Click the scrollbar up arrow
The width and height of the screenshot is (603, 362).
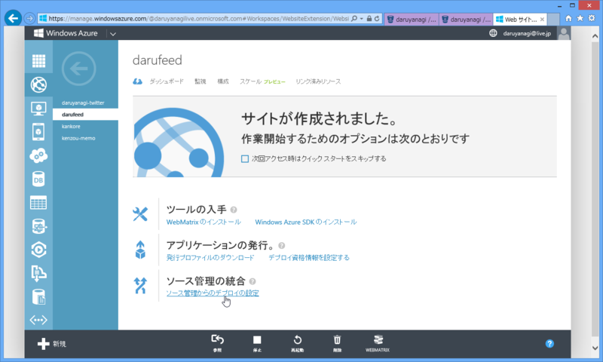point(595,36)
